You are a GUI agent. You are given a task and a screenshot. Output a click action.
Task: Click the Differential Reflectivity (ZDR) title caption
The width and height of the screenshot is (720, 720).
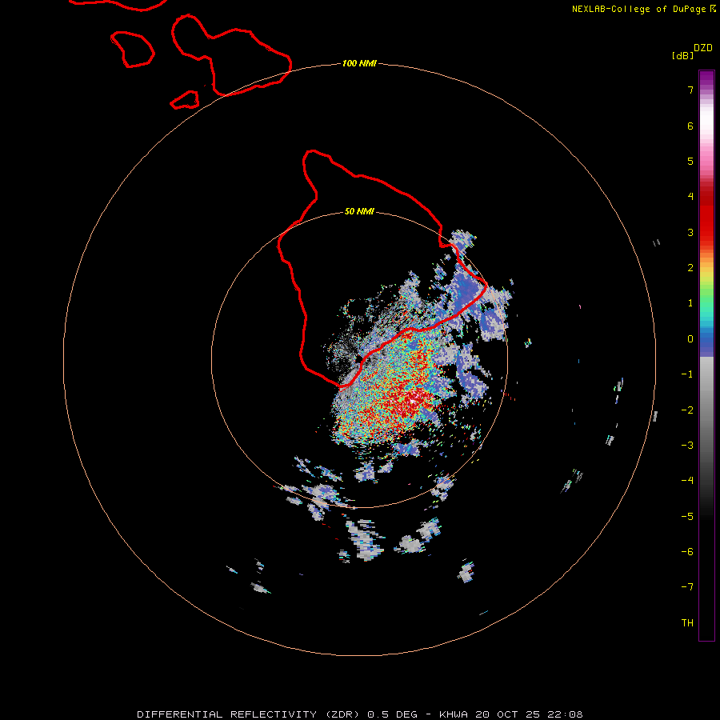(250, 714)
